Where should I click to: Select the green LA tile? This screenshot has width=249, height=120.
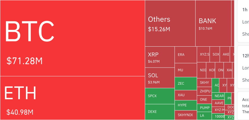click(x=204, y=116)
